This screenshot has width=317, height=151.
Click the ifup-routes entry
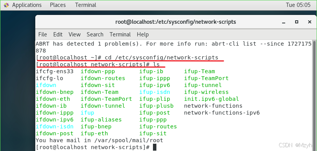click(x=158, y=126)
